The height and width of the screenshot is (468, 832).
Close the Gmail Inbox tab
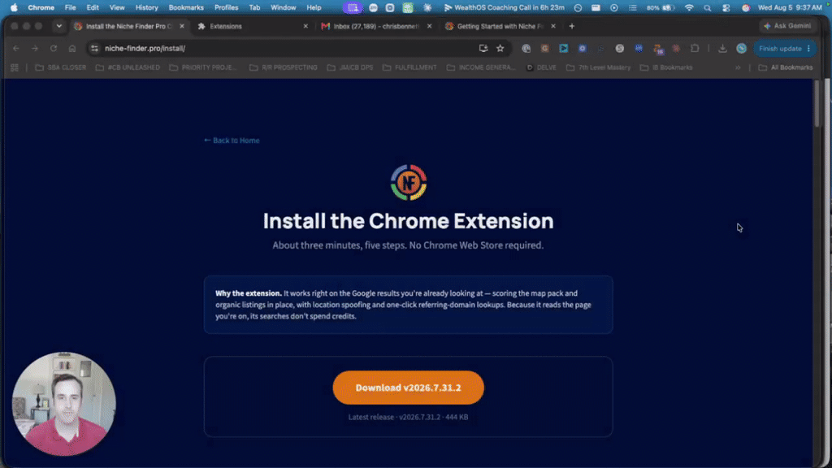(x=429, y=26)
